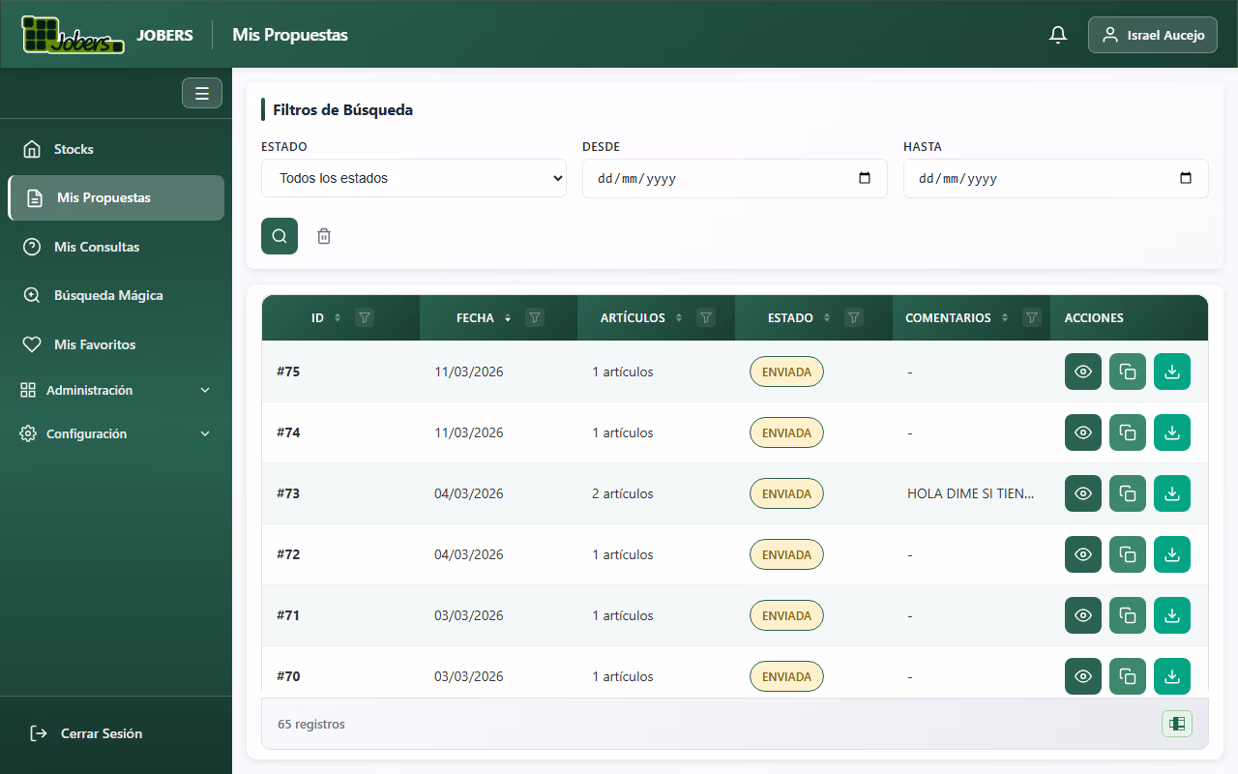Image resolution: width=1238 pixels, height=774 pixels.
Task: Click the trash icon to clear filters
Action: tap(324, 236)
